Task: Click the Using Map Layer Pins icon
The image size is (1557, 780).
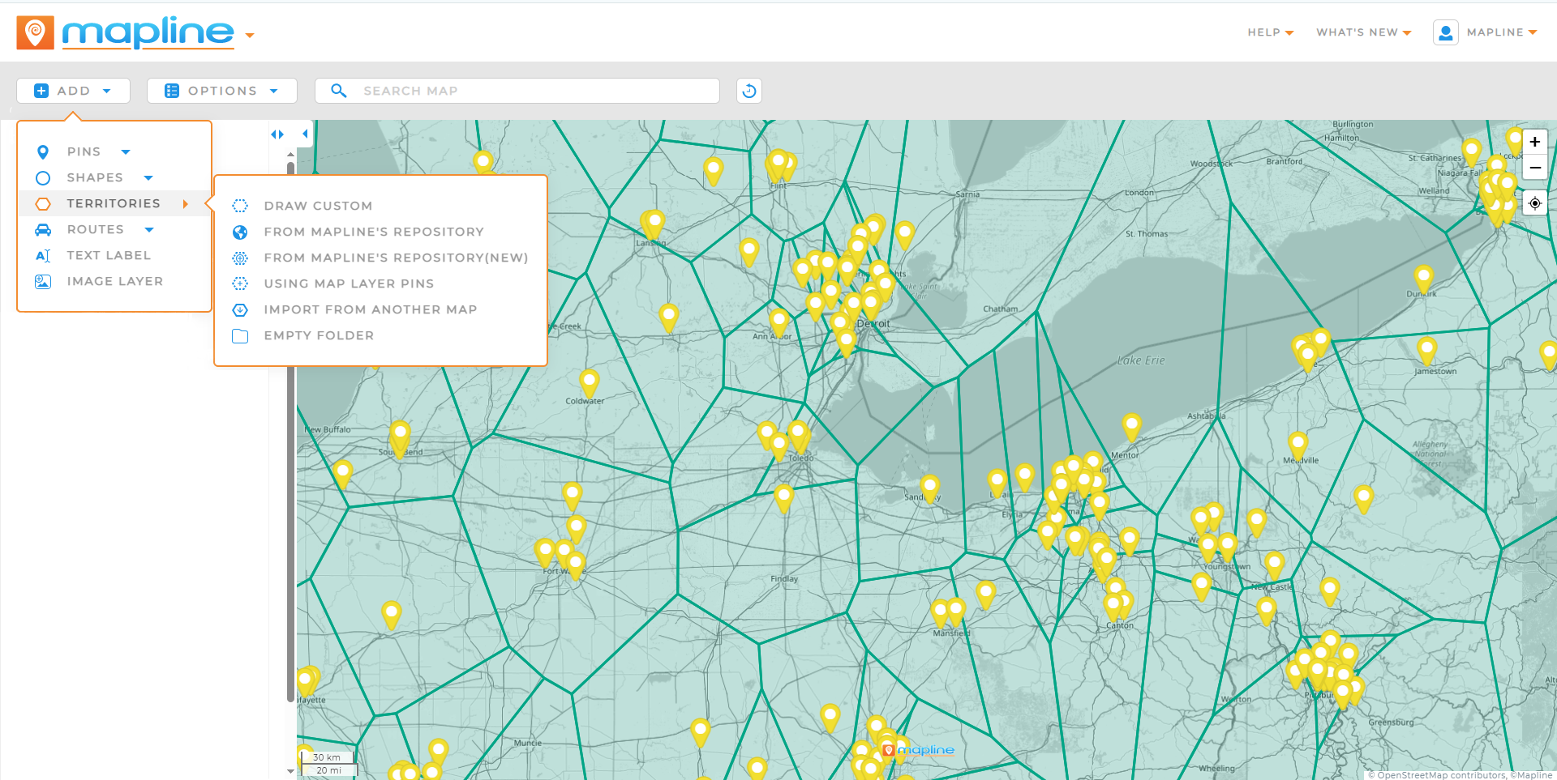Action: [x=240, y=283]
